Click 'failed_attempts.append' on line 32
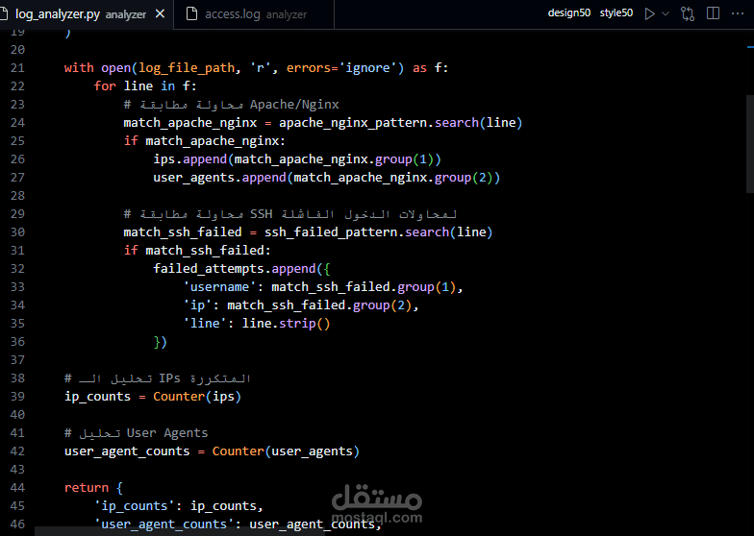Screen dimensions: 754x536 235,269
